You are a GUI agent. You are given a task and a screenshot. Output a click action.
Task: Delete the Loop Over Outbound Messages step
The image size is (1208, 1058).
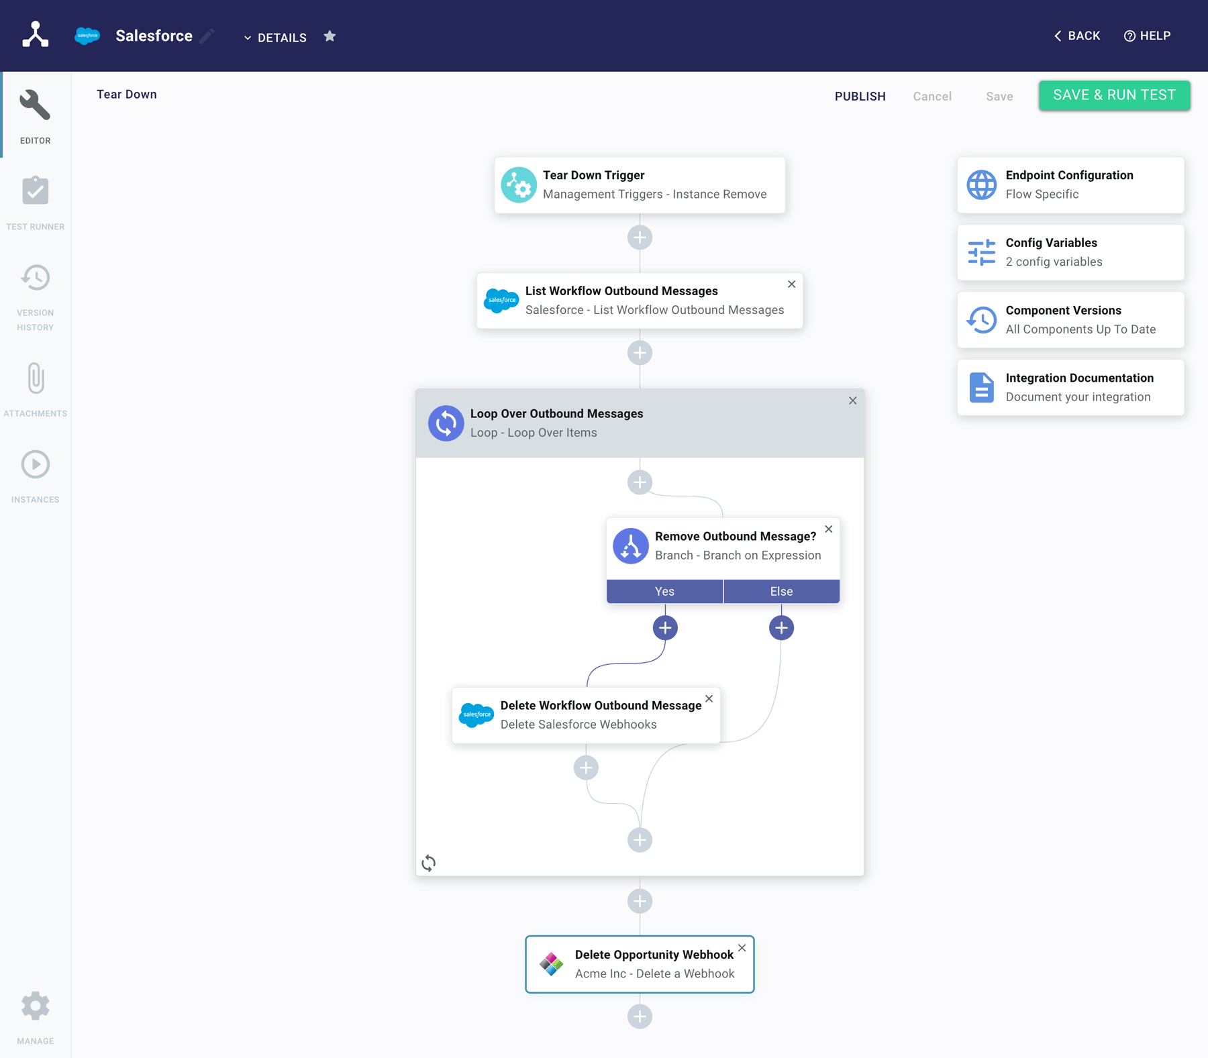pos(852,401)
